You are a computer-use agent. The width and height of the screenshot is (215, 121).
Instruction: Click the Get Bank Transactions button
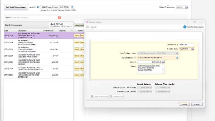16,7
